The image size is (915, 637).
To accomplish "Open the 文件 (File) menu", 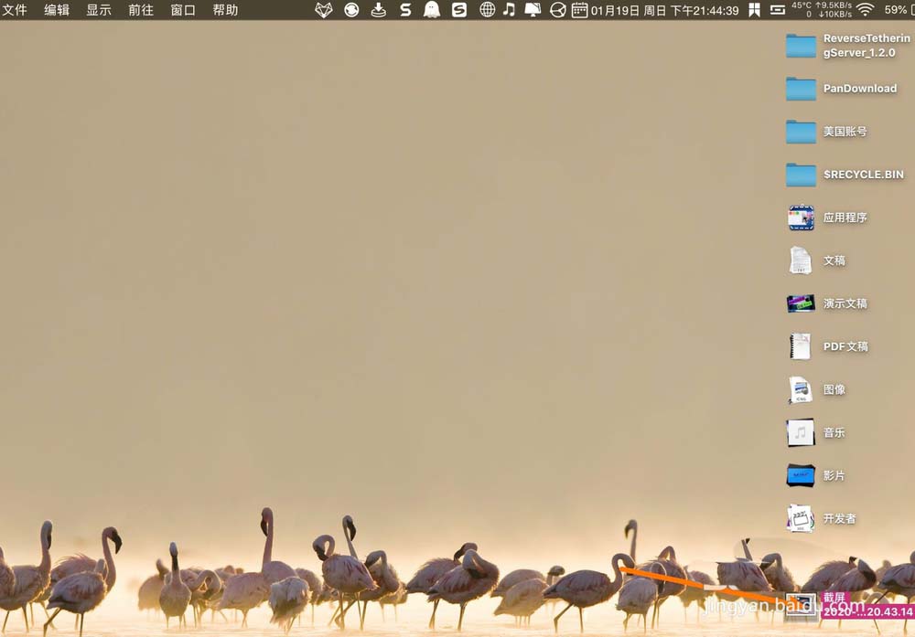I will pos(15,10).
